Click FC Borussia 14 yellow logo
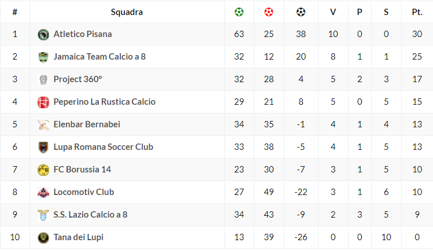This screenshot has height=250, width=433. (43, 170)
